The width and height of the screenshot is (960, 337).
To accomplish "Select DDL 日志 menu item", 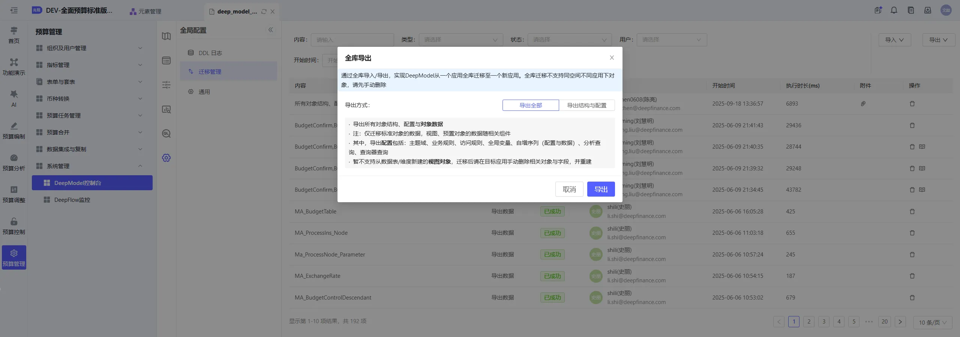I will pyautogui.click(x=210, y=53).
